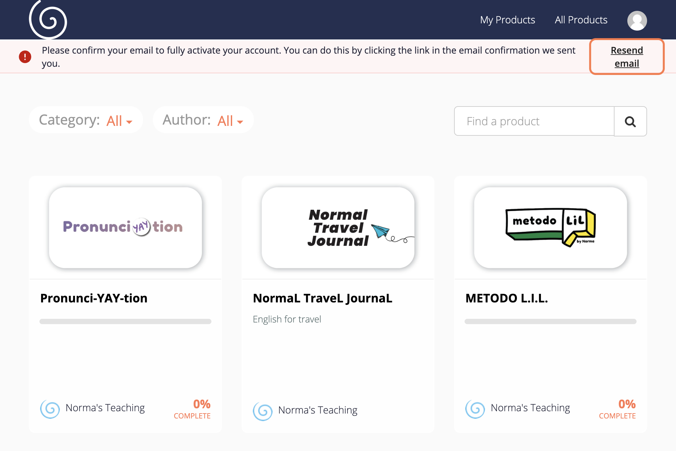The image size is (676, 451).
Task: Focus the Find a product search field
Action: (534, 121)
